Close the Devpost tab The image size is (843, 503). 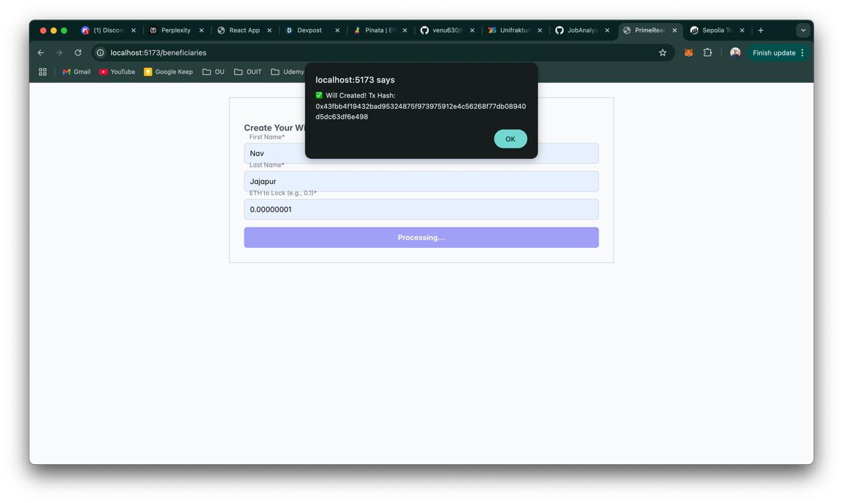click(337, 30)
